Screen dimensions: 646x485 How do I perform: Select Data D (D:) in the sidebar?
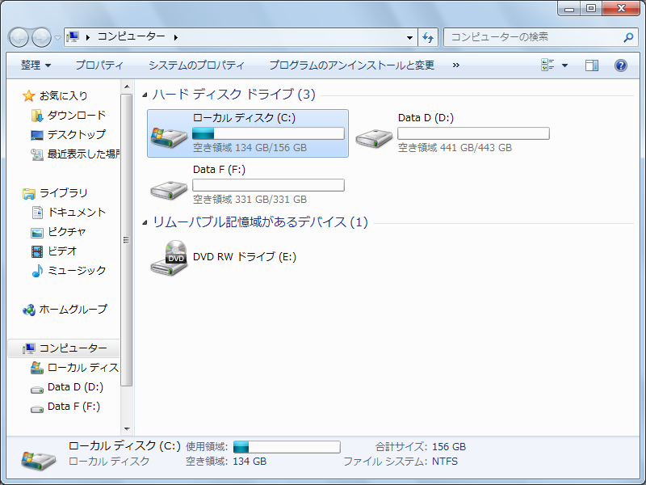pos(75,387)
